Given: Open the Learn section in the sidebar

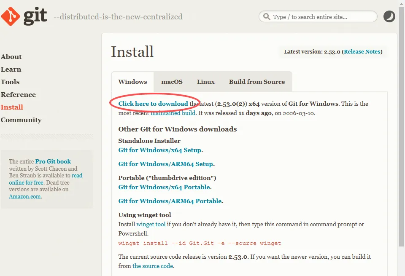Looking at the screenshot, I should tap(11, 70).
